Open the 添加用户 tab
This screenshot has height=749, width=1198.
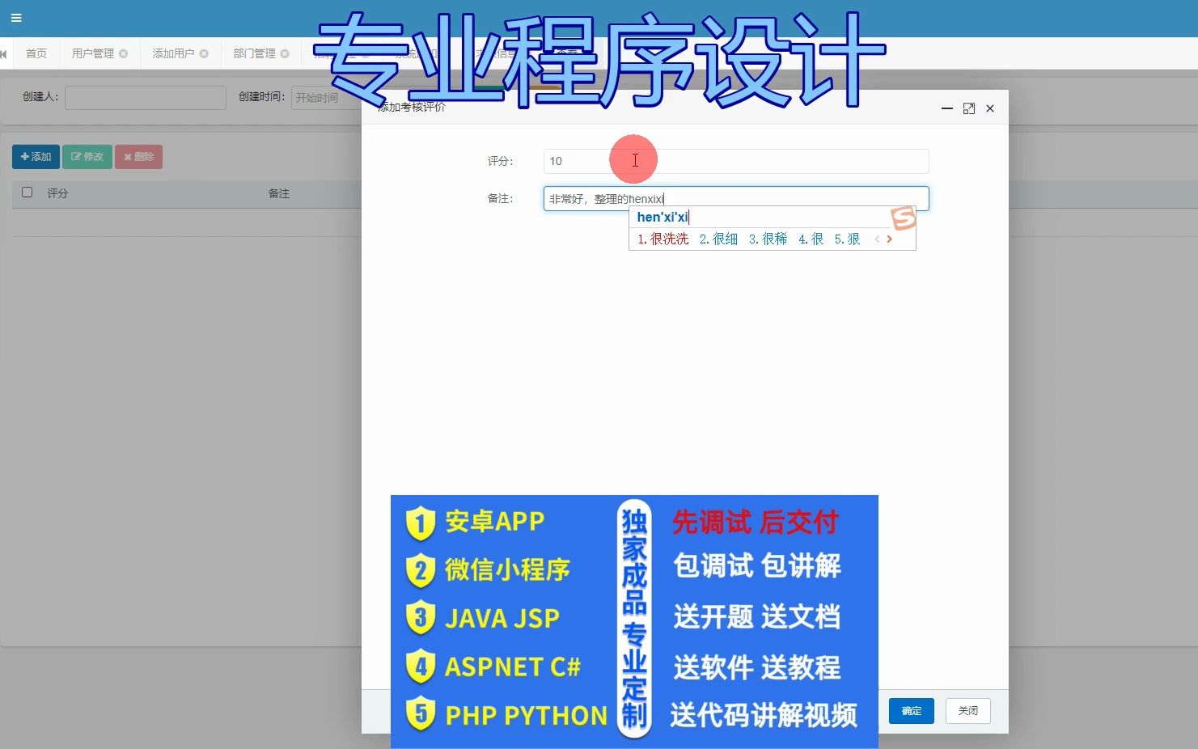coord(173,53)
